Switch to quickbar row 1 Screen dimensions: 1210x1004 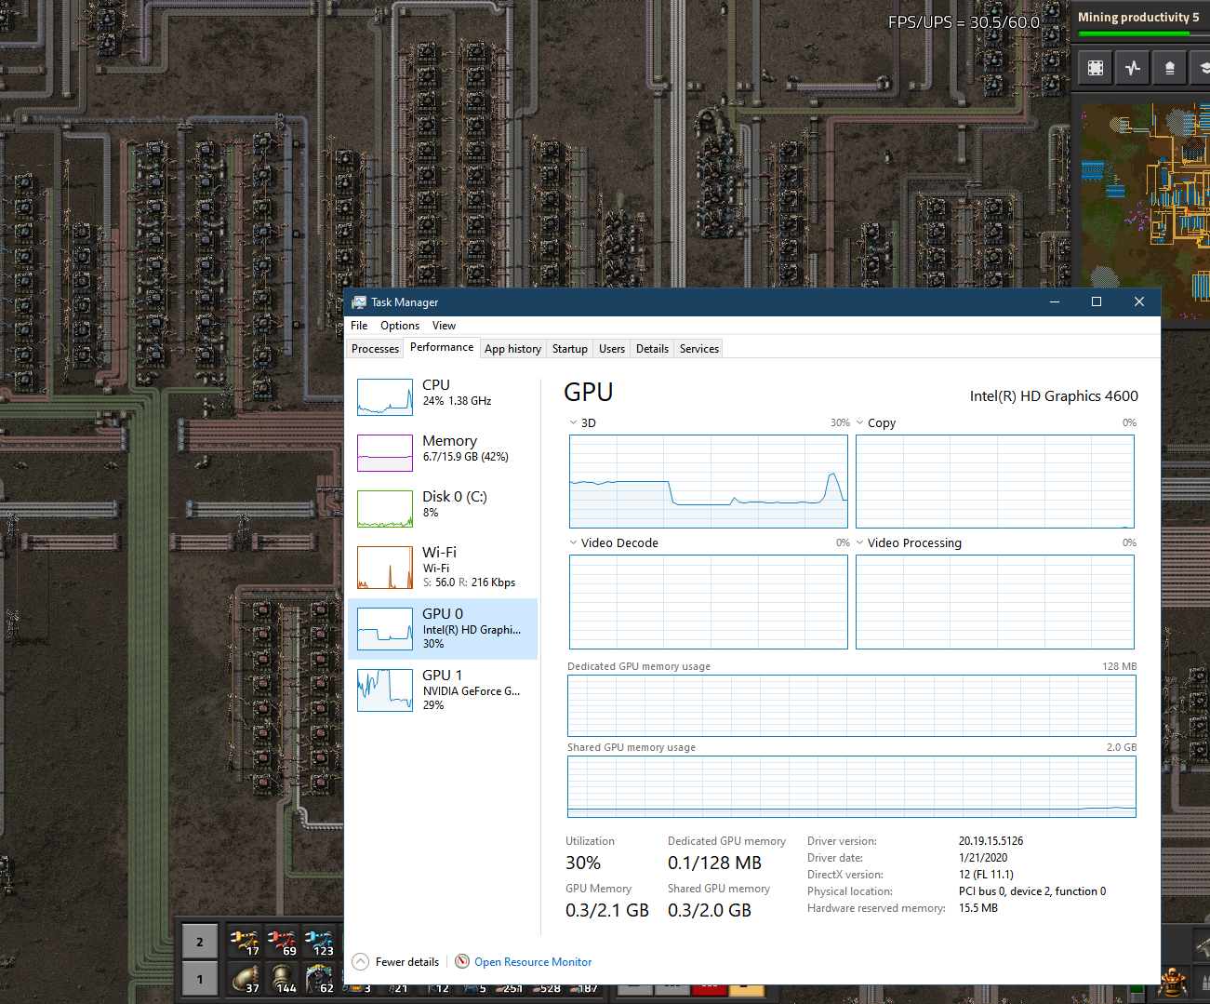coord(200,979)
